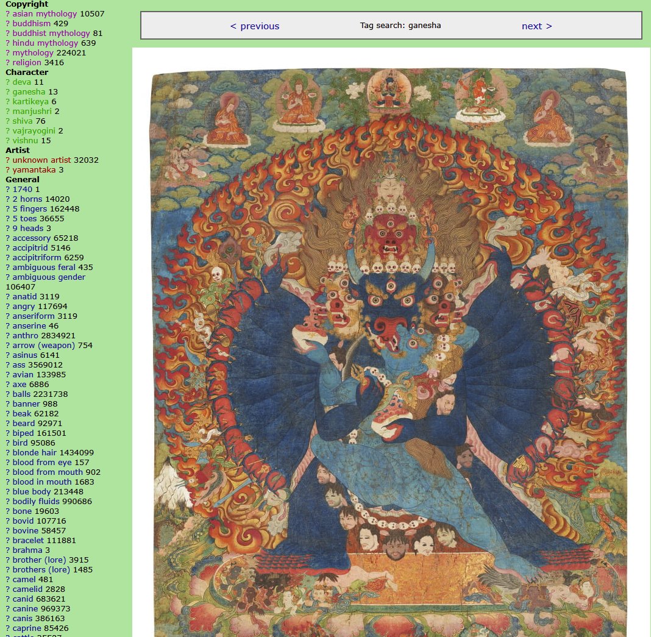Open the anseriform tag link
Image resolution: width=651 pixels, height=637 pixels.
tap(33, 316)
